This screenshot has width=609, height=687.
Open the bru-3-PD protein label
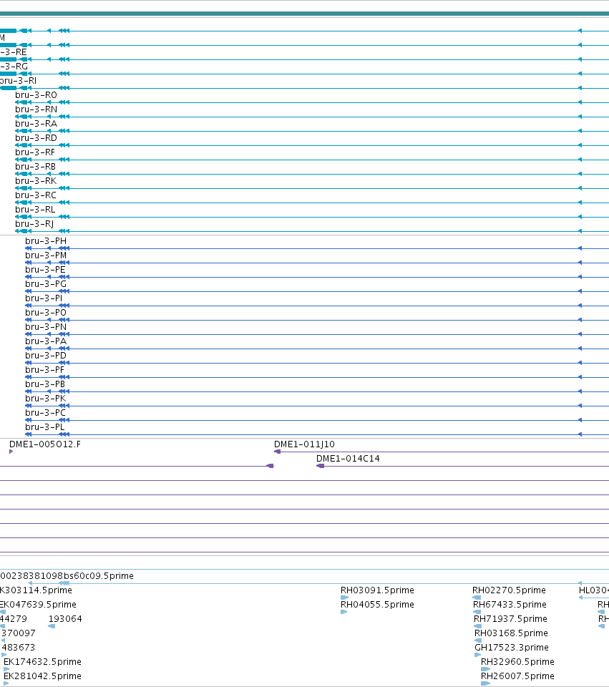point(46,356)
